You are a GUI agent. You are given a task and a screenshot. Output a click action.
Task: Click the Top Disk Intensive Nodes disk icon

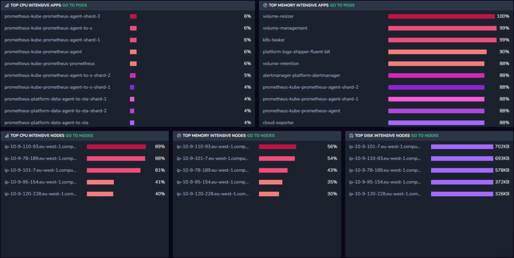coord(351,135)
